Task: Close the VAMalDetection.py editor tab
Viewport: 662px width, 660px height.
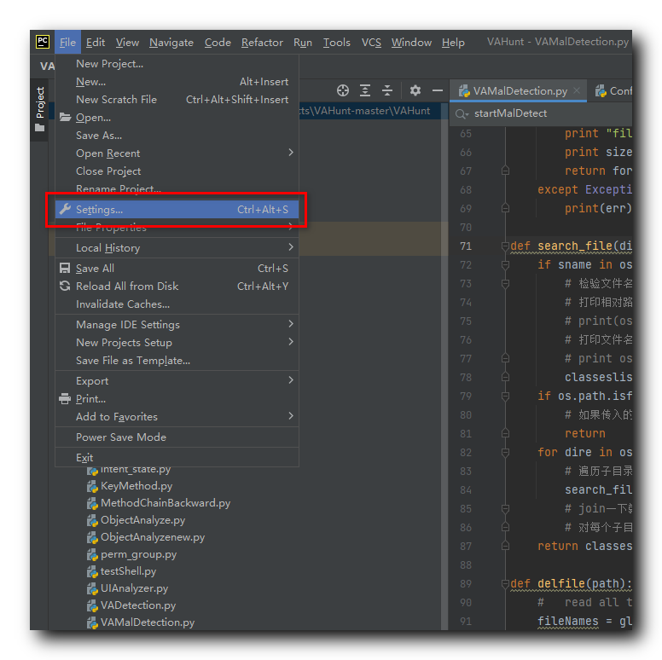Action: [577, 90]
